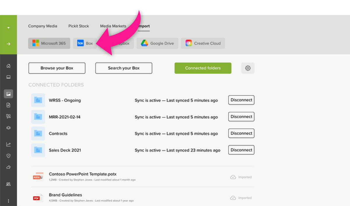Click the shield sidebar icon
This screenshot has width=350, height=206.
(8, 156)
